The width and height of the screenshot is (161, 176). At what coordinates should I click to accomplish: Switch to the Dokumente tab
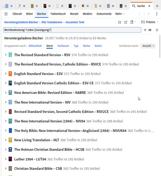(104, 14)
